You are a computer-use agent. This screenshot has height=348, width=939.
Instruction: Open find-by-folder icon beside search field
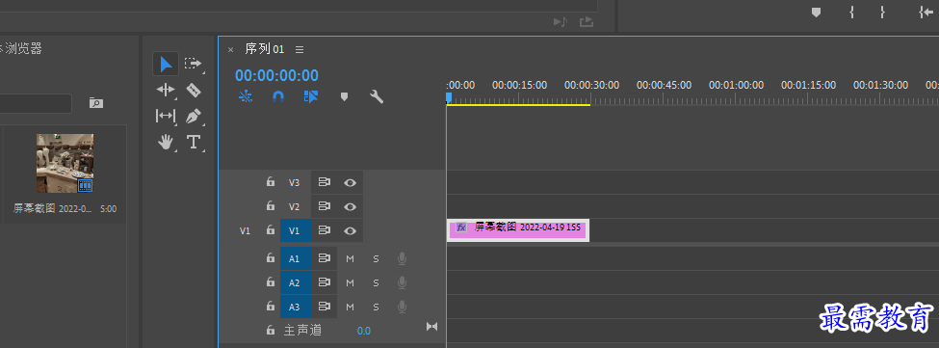point(95,103)
